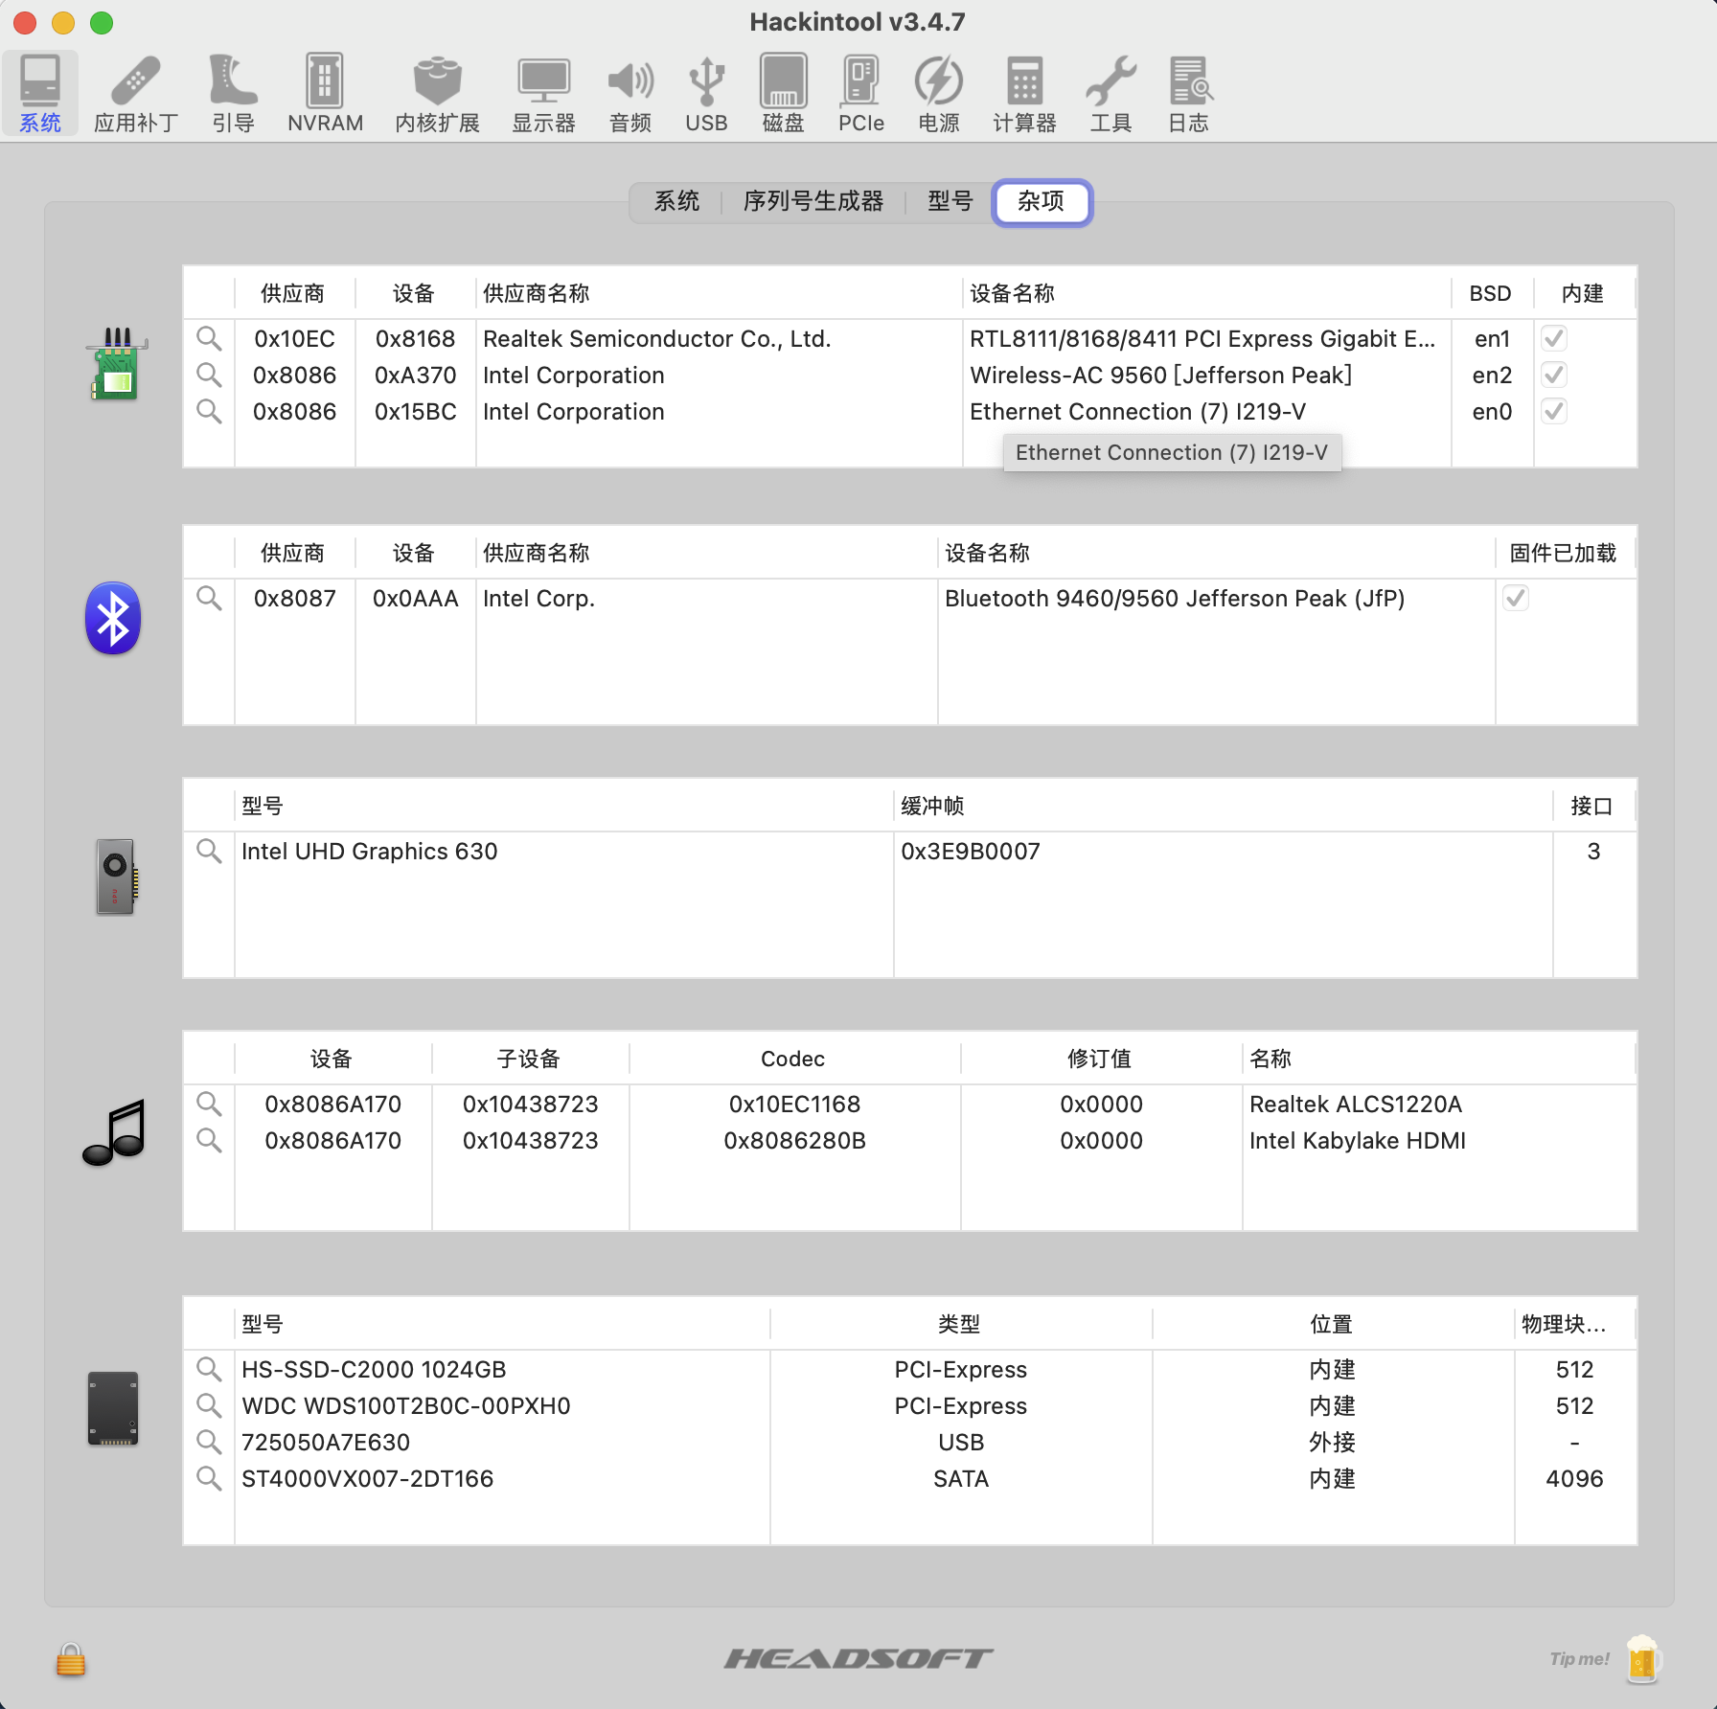1717x1709 pixels.
Task: Switch to the 型号 tab
Action: point(950,201)
